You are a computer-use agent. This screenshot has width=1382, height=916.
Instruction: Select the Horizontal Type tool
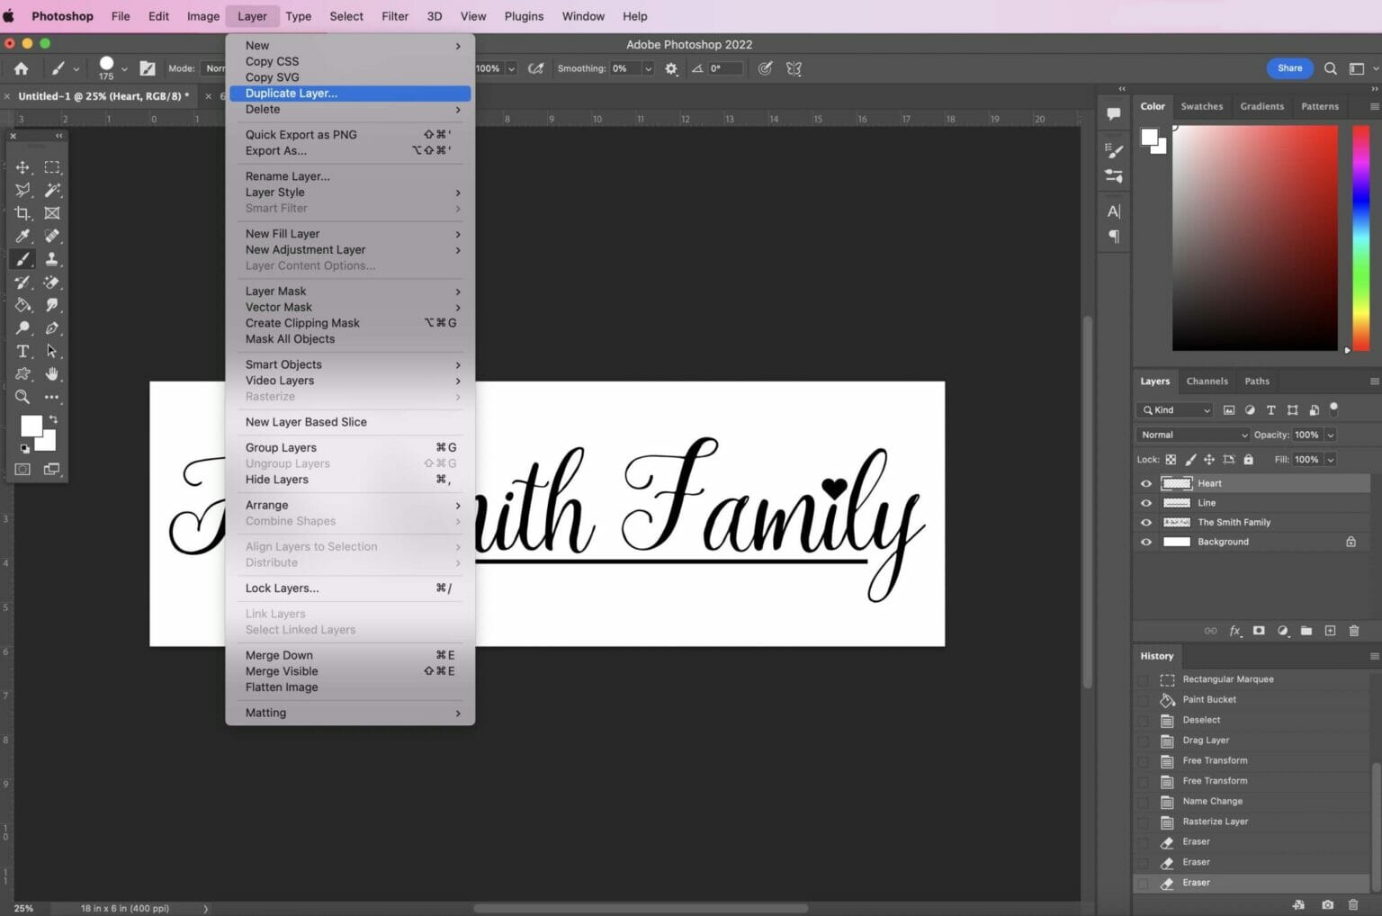[22, 351]
